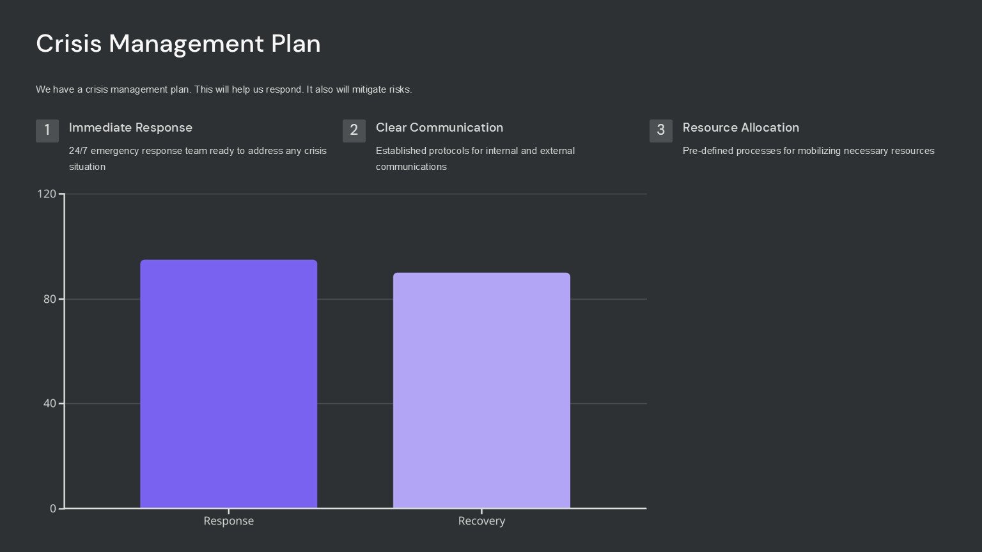Click the light purple Recovery bar
This screenshot has height=552, width=982.
481,390
